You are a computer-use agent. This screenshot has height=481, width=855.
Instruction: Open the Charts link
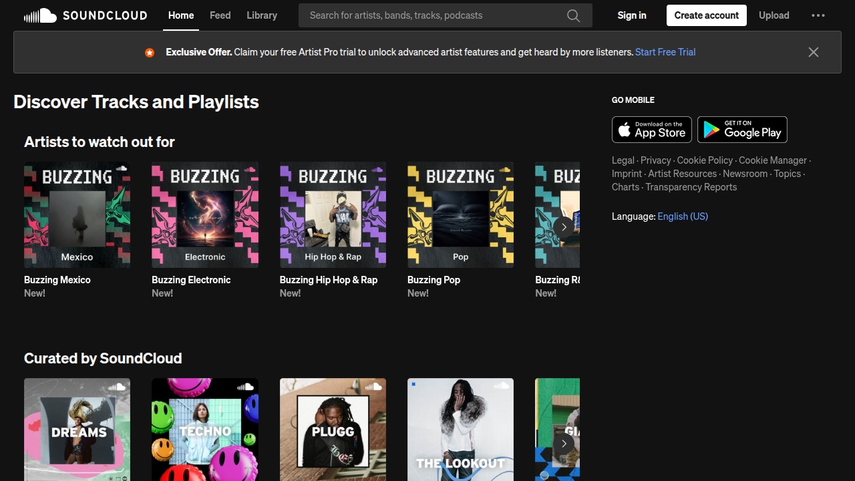point(626,187)
